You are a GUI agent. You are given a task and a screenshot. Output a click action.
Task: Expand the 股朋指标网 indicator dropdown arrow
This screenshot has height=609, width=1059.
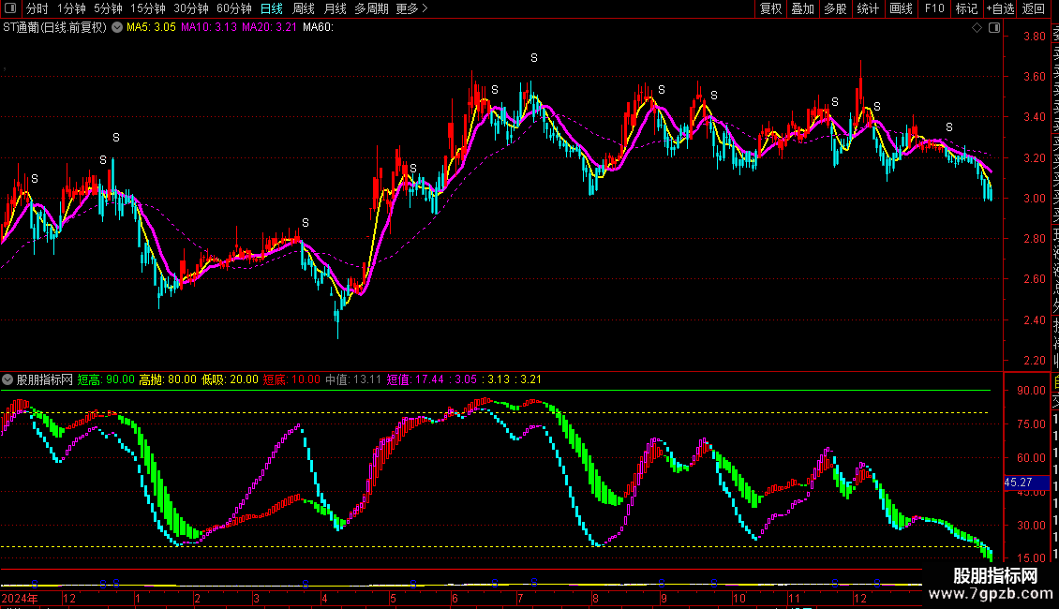[8, 379]
